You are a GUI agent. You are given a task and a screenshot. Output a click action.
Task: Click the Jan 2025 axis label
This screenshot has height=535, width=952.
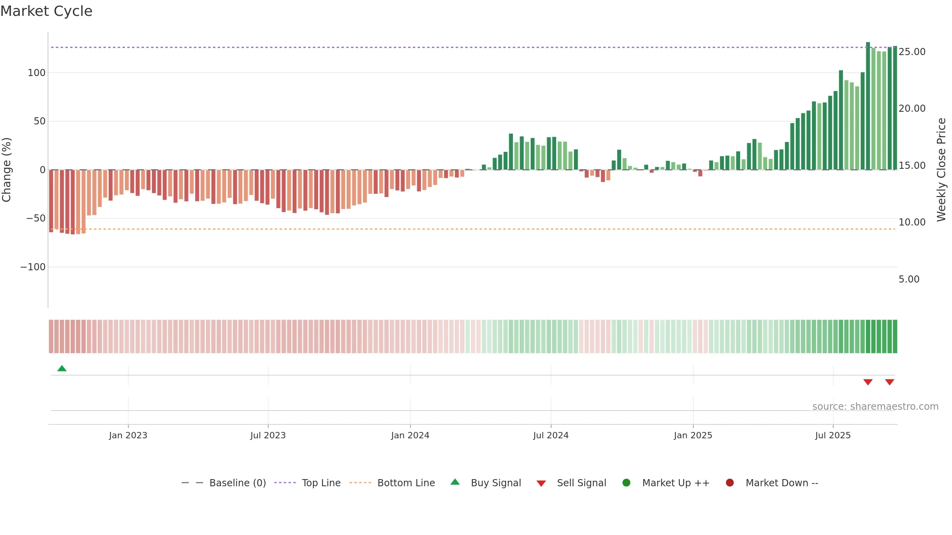click(x=693, y=436)
